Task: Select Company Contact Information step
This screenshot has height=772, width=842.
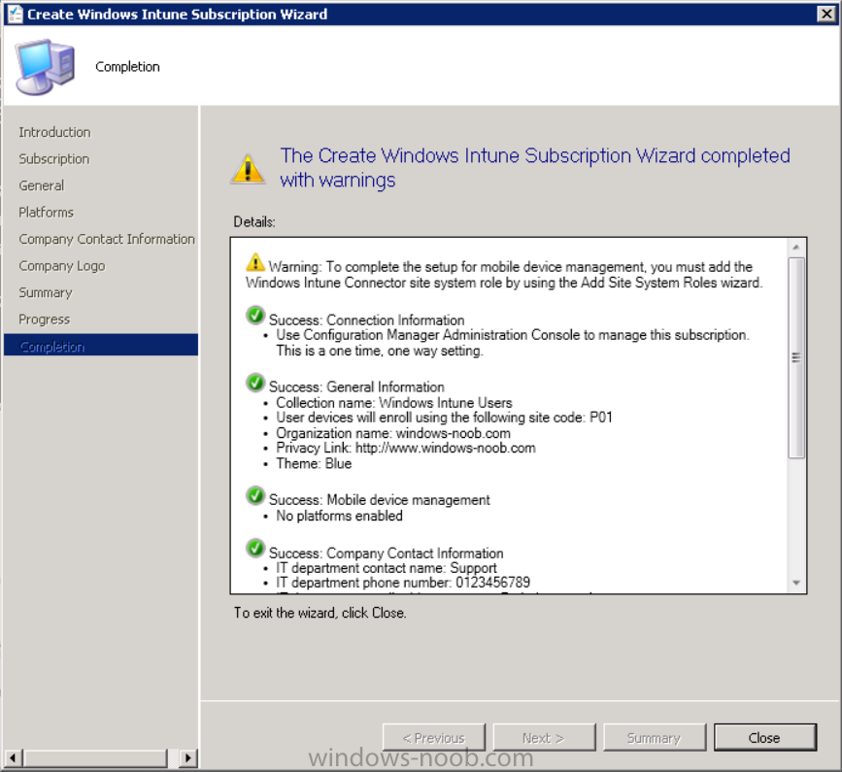Action: tap(107, 239)
